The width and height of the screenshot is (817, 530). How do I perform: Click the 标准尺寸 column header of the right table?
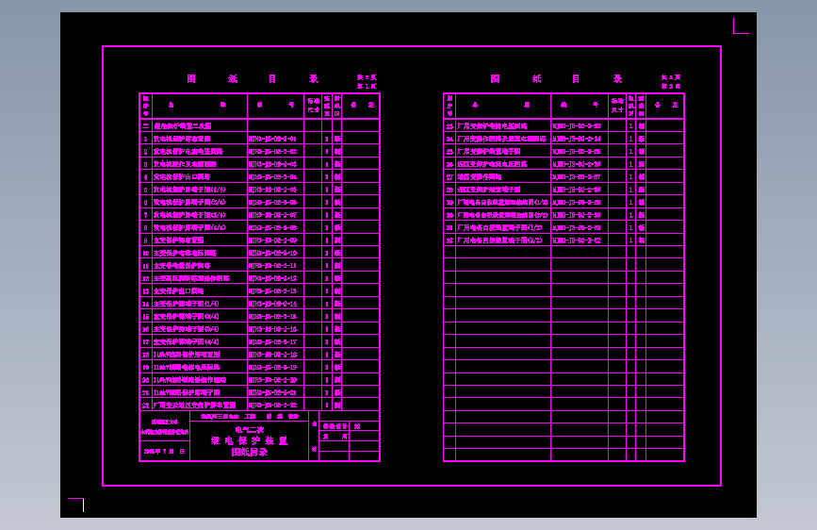click(617, 106)
